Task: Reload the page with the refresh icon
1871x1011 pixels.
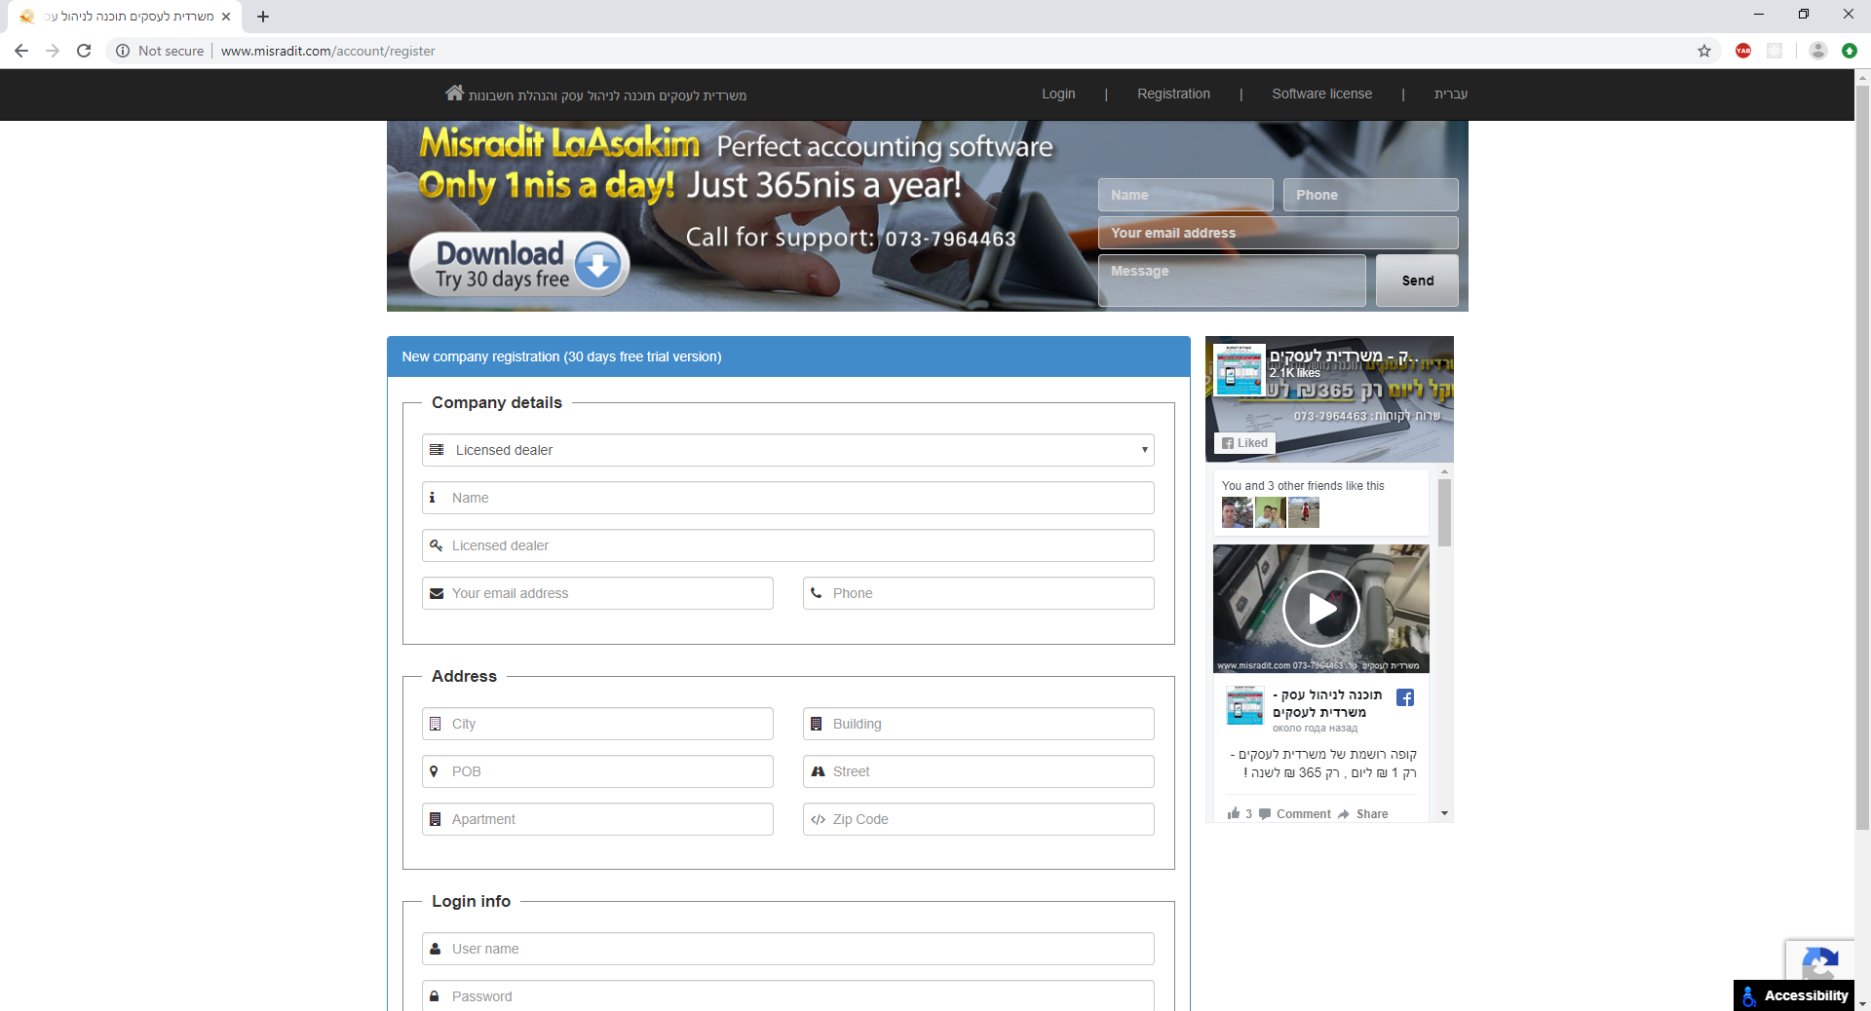Action: click(x=84, y=51)
